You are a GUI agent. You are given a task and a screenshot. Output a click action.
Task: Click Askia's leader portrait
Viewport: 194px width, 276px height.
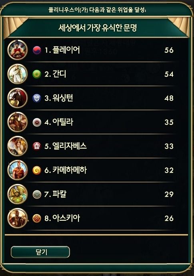point(17,218)
